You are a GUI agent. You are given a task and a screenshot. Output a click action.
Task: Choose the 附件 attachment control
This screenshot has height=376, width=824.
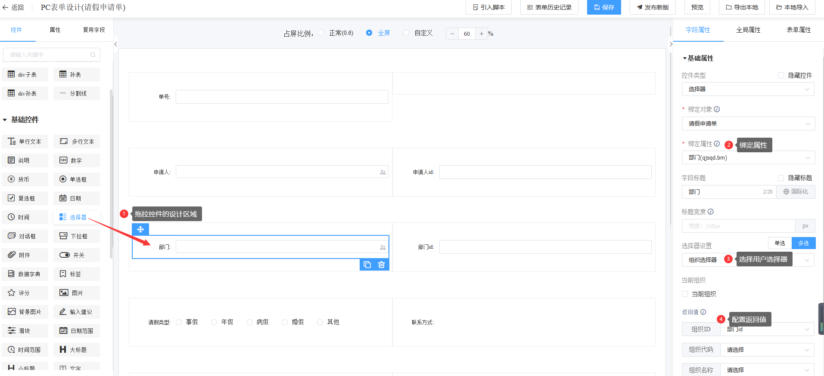[x=25, y=255]
